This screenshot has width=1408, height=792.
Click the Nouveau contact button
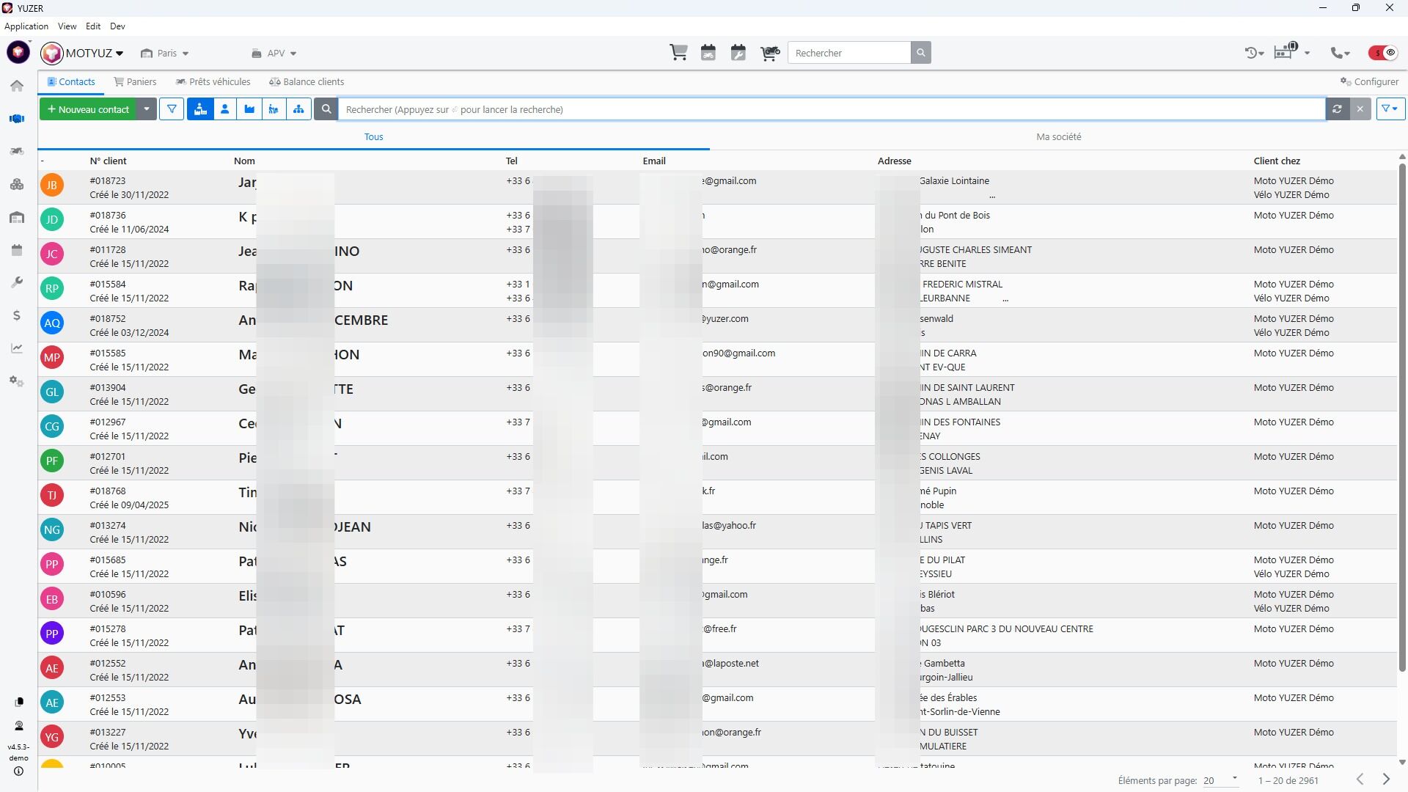(x=88, y=109)
